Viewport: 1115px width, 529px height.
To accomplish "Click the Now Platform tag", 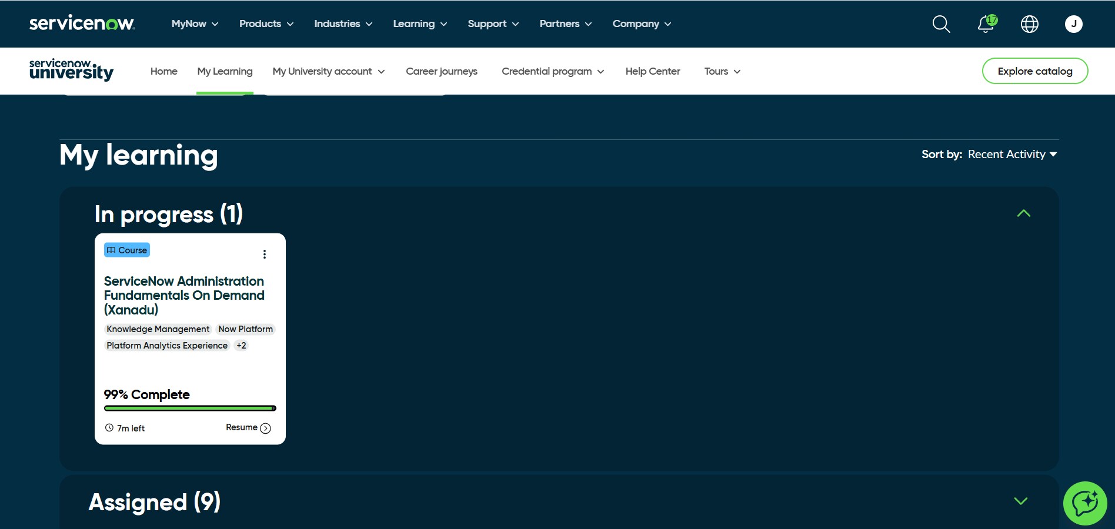I will click(245, 329).
